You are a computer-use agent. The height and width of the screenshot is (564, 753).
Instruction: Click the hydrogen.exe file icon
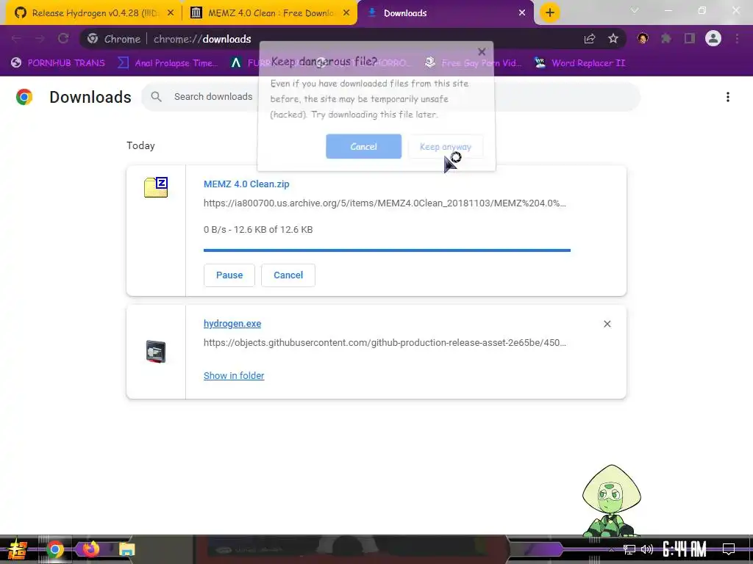[x=156, y=352]
